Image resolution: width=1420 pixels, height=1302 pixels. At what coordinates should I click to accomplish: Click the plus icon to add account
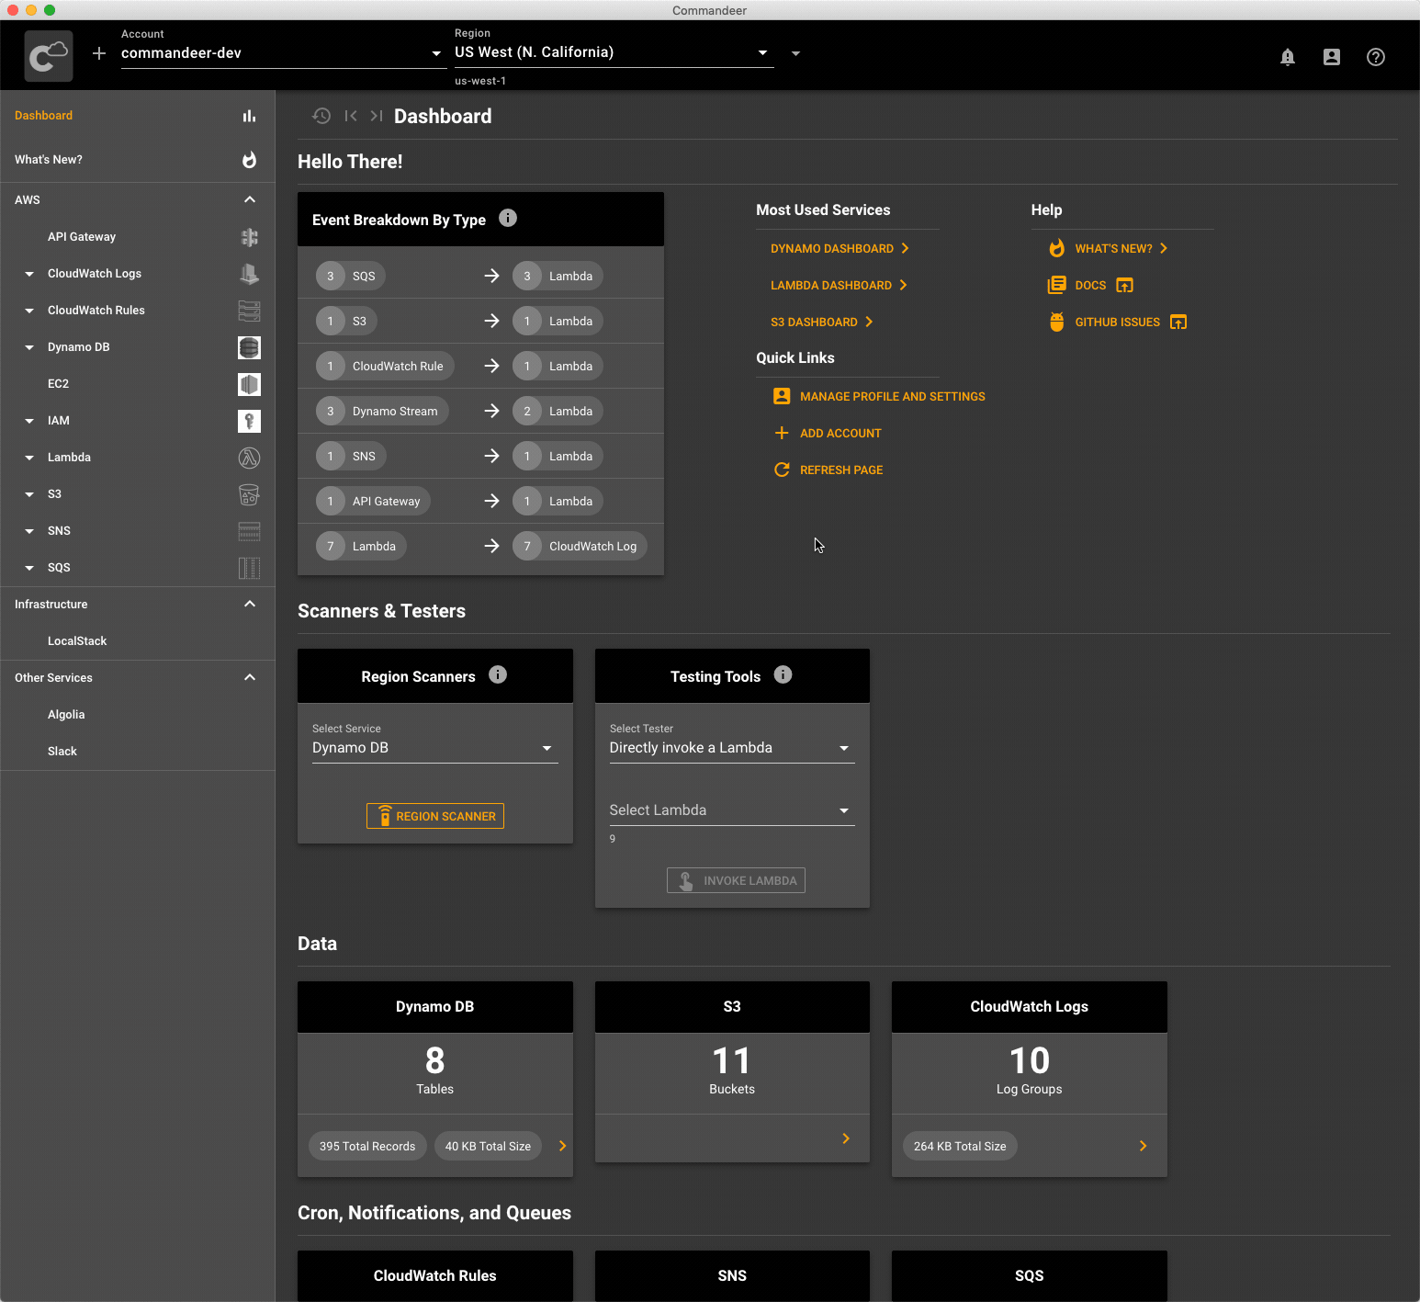pyautogui.click(x=99, y=53)
